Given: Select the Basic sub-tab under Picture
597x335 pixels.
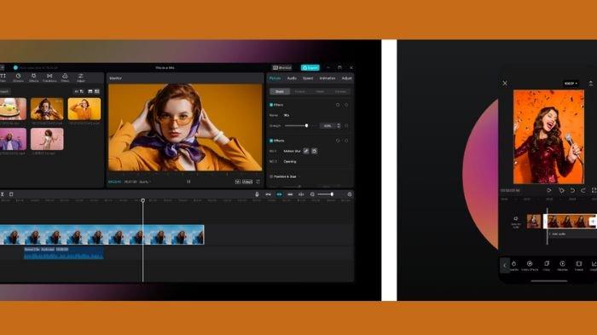Looking at the screenshot, I should pyautogui.click(x=280, y=91).
